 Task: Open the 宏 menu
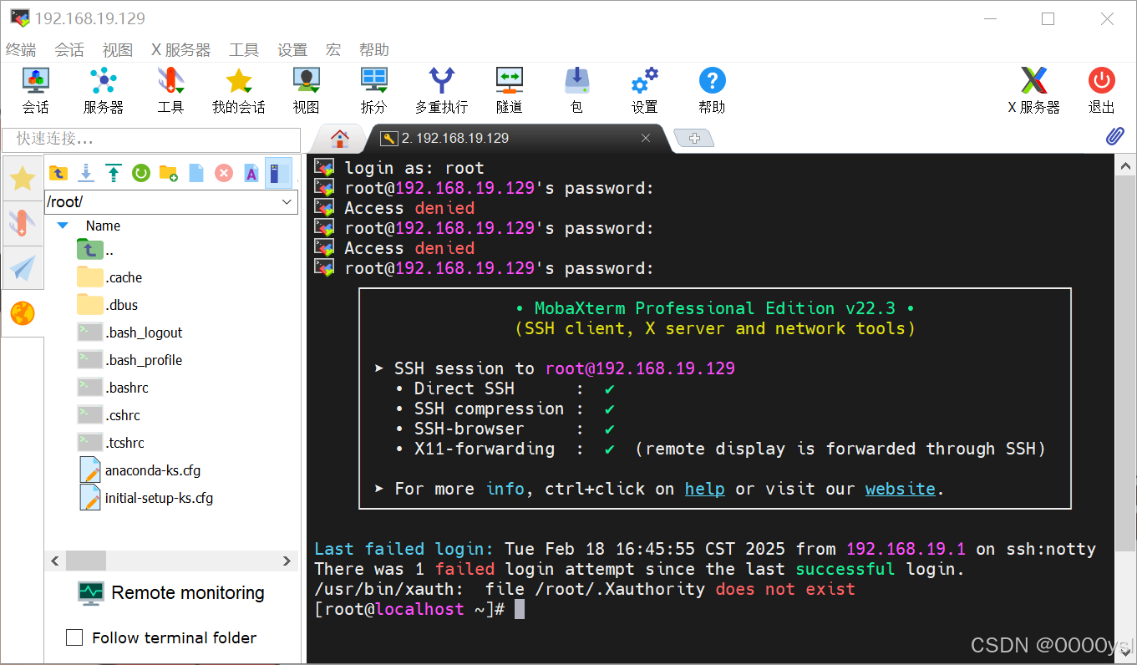click(333, 49)
